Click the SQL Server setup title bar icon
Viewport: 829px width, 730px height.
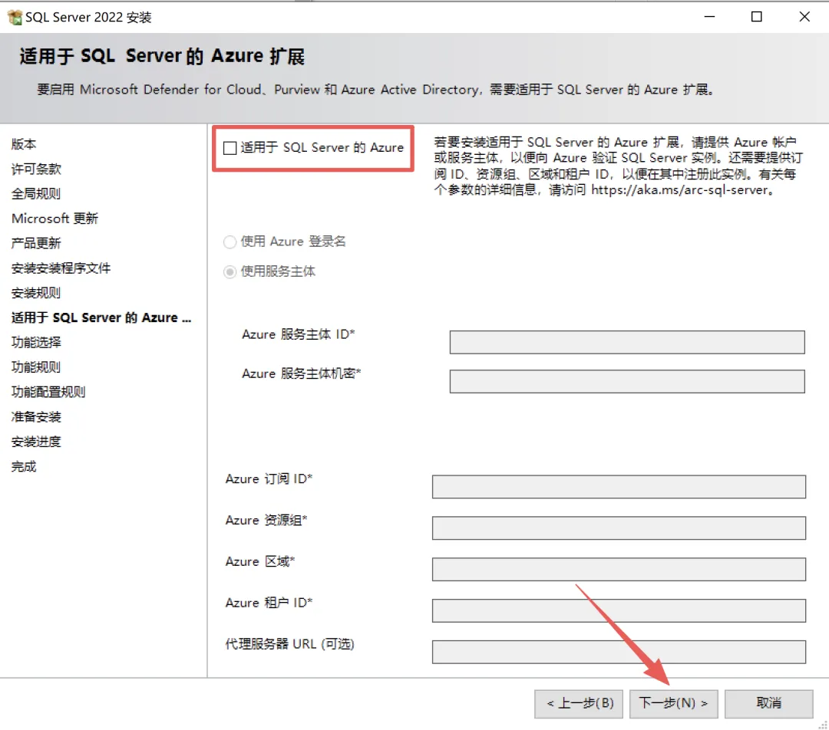tap(15, 18)
